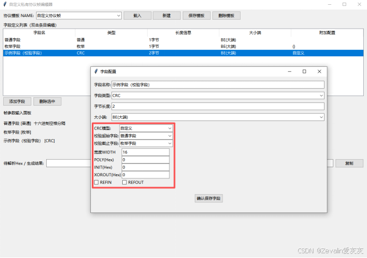Click the 字段名称 input in dialog
This screenshot has width=367, height=258.
[218, 85]
